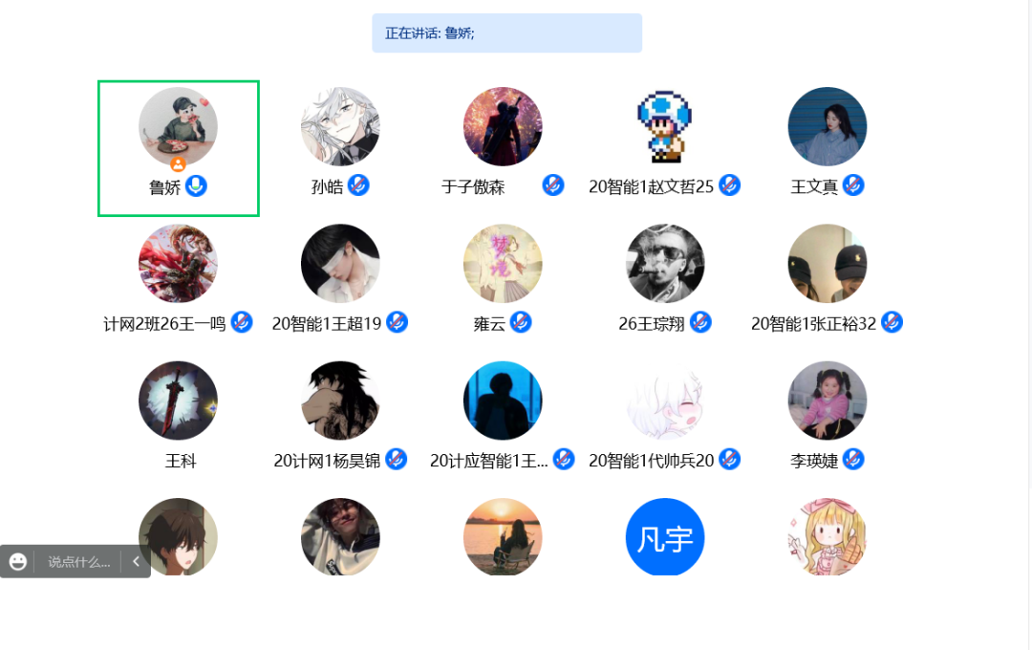Image resolution: width=1032 pixels, height=650 pixels.
Task: Click the pixel mushroom avatar of 赵文哲
Action: pyautogui.click(x=665, y=126)
